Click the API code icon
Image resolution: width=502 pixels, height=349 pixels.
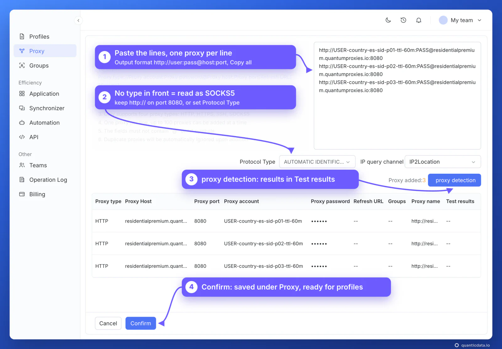click(x=22, y=137)
